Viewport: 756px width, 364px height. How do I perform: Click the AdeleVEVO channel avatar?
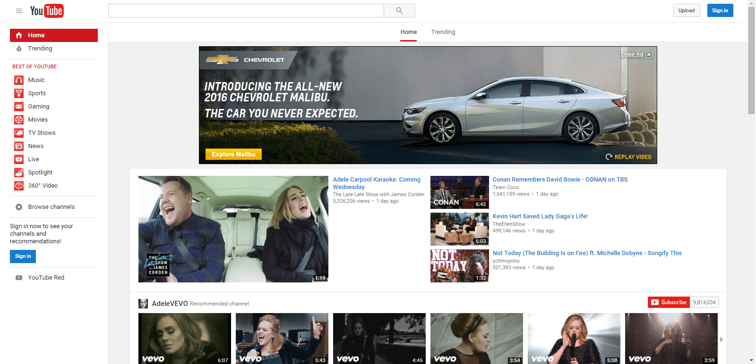(143, 304)
